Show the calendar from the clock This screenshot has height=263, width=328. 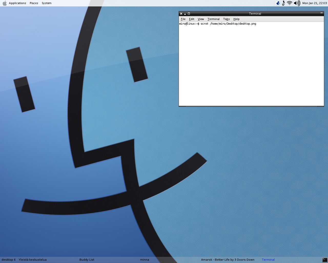[x=314, y=3]
